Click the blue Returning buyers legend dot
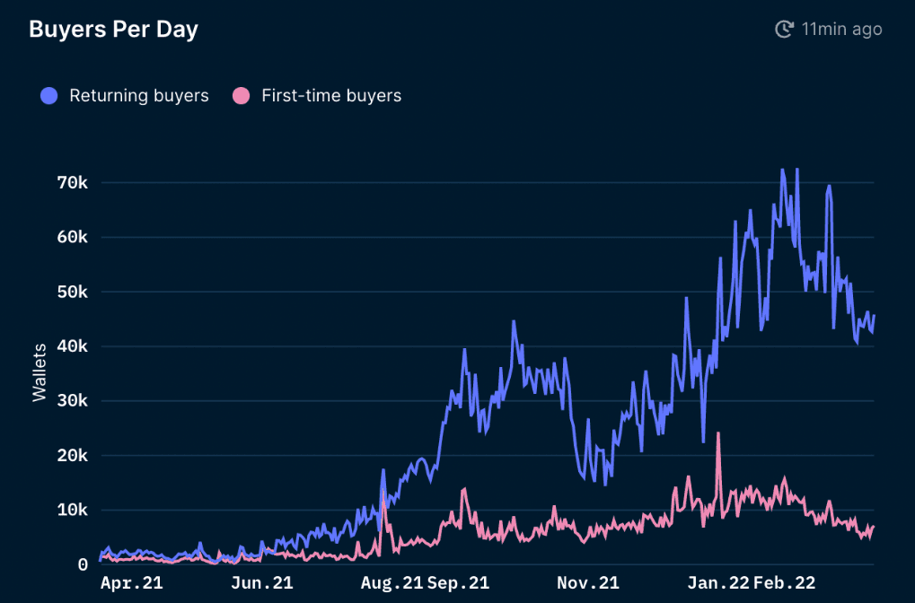915x603 pixels. coord(49,95)
